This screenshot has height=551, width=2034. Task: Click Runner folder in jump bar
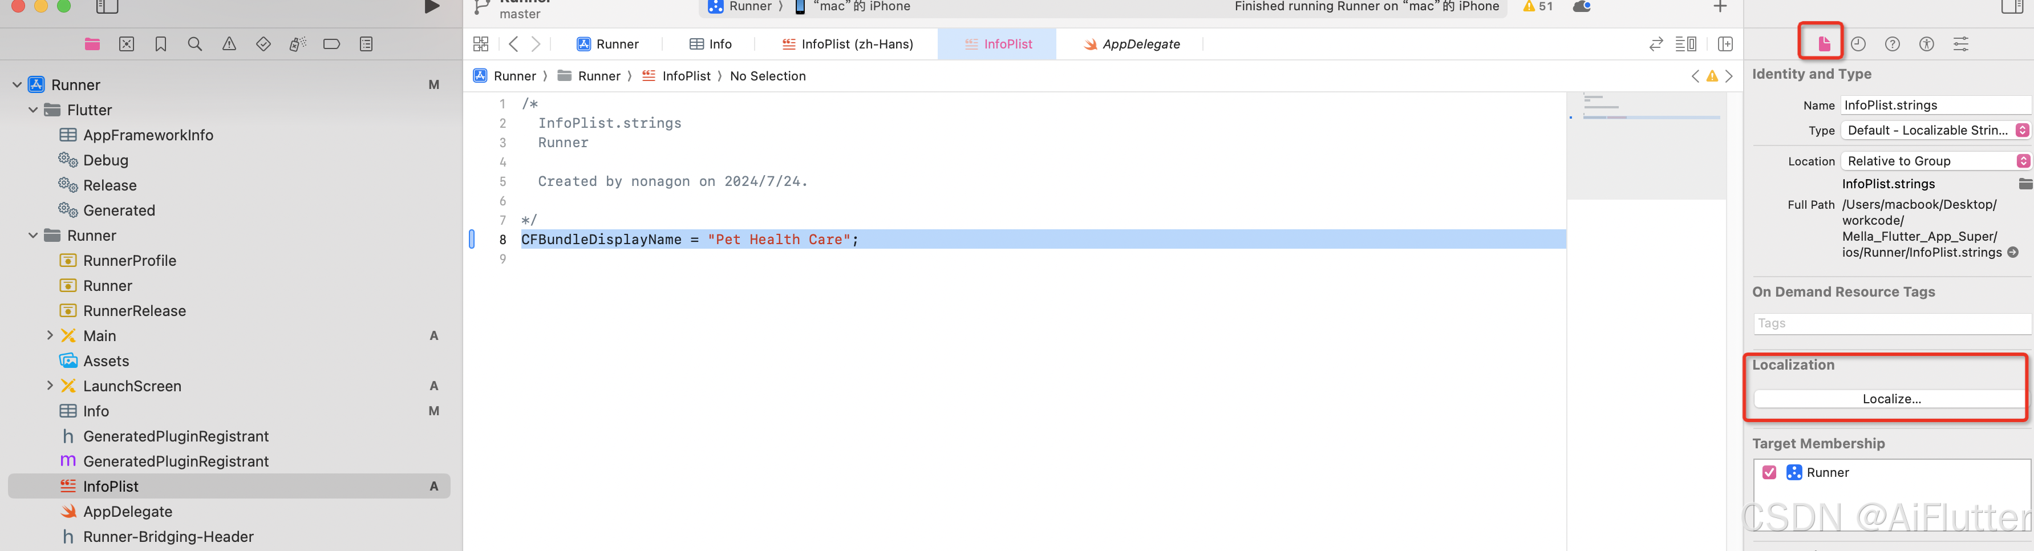(589, 76)
